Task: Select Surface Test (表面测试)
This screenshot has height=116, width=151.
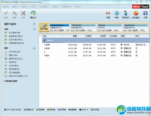Action: [x=13, y=62]
